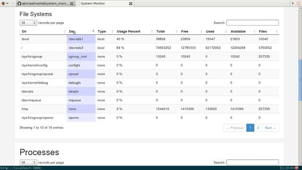Click the /dev/sda3 device cell

81,48
